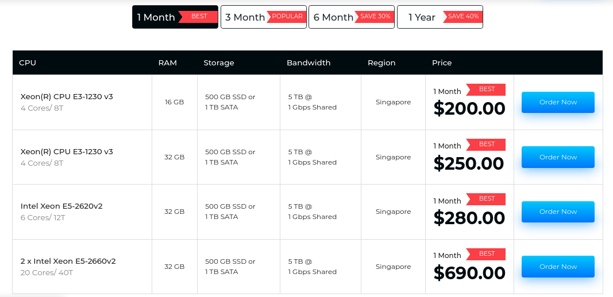Click the SAVE 40% badge
This screenshot has height=297, width=613.
[x=463, y=17]
